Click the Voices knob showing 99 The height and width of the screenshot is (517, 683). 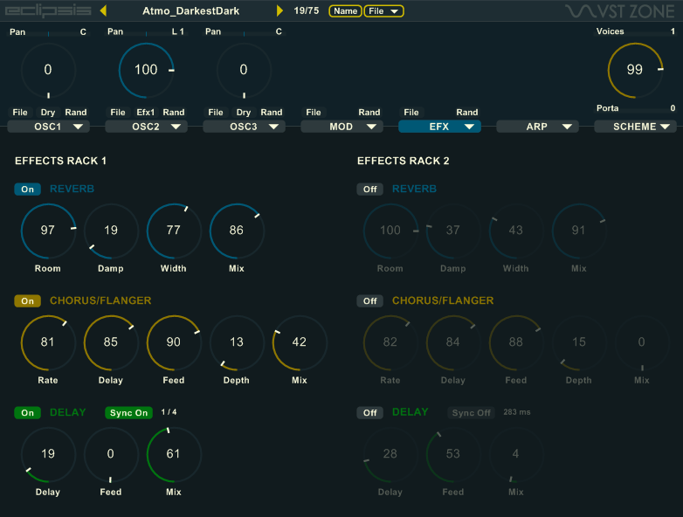tap(635, 70)
